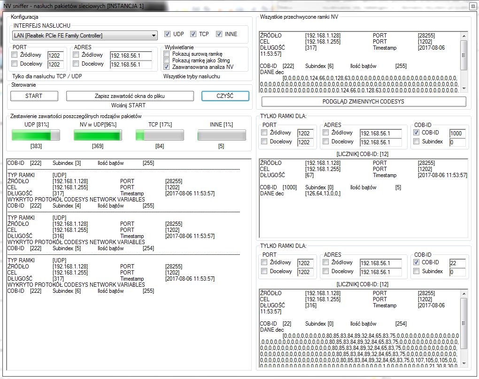Uncheck the TCP protocol checkbox
This screenshot has width=479, height=379.
[193, 34]
